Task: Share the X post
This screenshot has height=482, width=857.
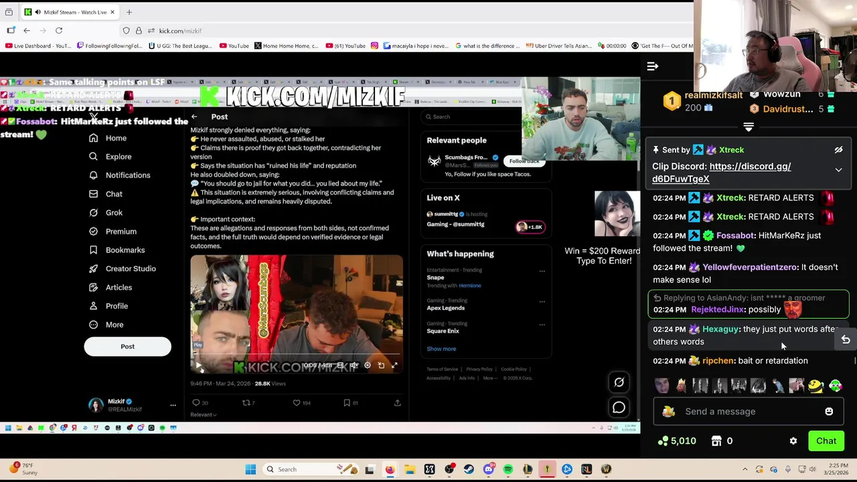Action: pos(398,403)
